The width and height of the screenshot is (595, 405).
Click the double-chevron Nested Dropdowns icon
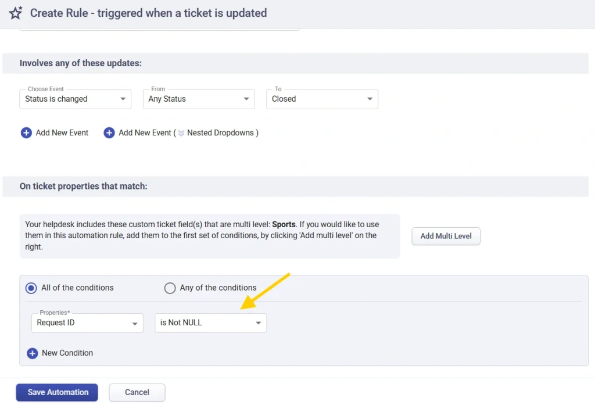181,133
